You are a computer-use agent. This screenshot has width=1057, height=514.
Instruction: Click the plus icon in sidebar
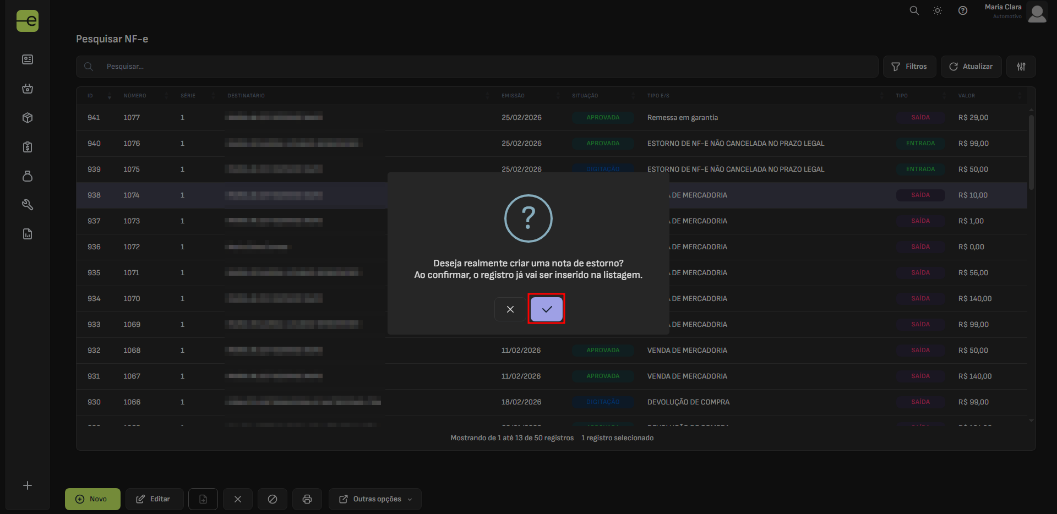(x=28, y=485)
